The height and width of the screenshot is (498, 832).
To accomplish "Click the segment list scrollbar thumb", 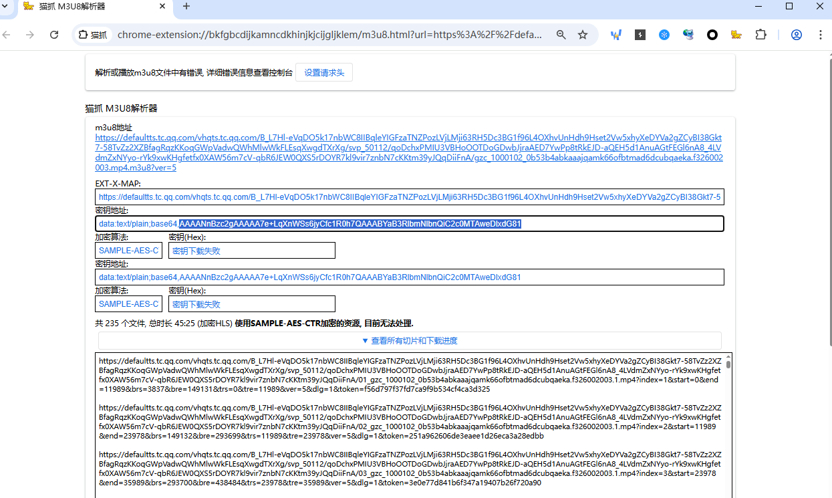I will [728, 364].
